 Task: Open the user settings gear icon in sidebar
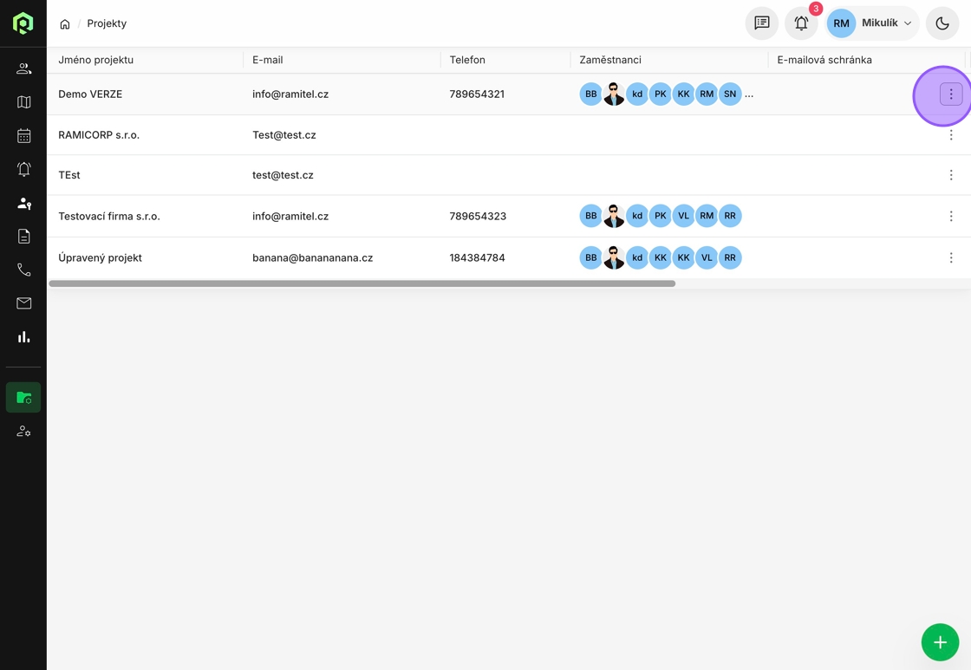click(x=23, y=431)
